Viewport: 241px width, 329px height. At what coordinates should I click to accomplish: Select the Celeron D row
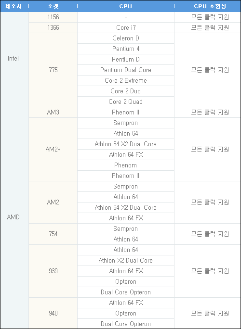point(126,38)
